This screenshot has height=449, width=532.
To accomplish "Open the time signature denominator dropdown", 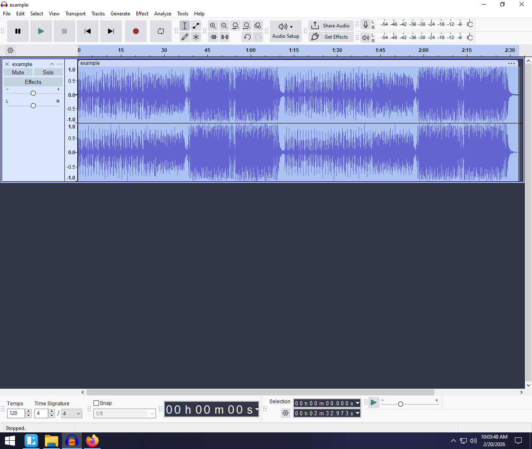I will pos(72,413).
